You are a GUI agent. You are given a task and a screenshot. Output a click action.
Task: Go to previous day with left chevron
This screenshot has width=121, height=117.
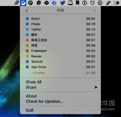pos(27,11)
